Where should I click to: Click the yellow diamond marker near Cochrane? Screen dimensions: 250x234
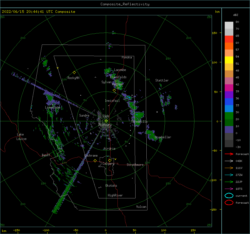click(x=95, y=161)
